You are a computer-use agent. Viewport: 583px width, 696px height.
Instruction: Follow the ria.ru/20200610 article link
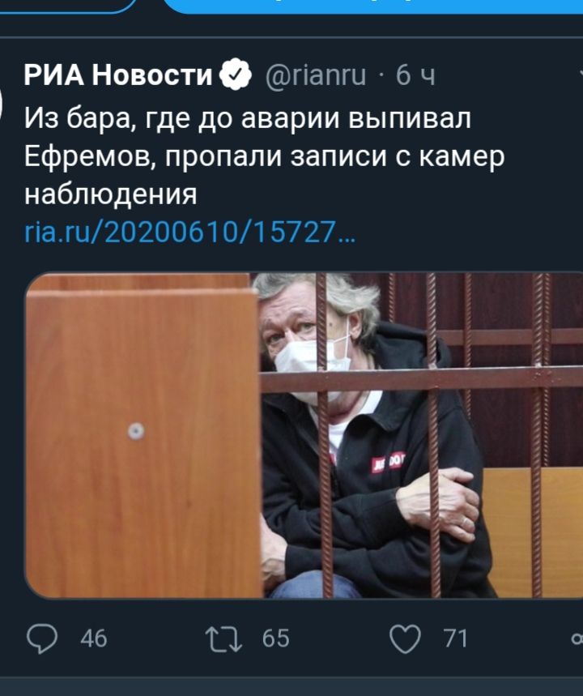pos(190,232)
